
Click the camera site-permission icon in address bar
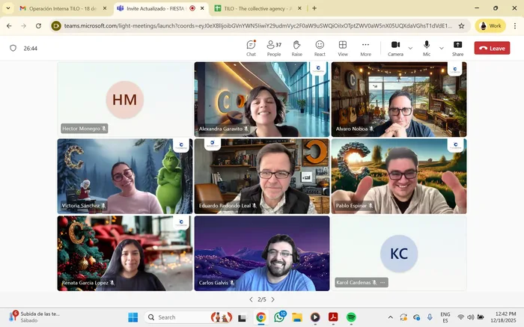point(56,25)
